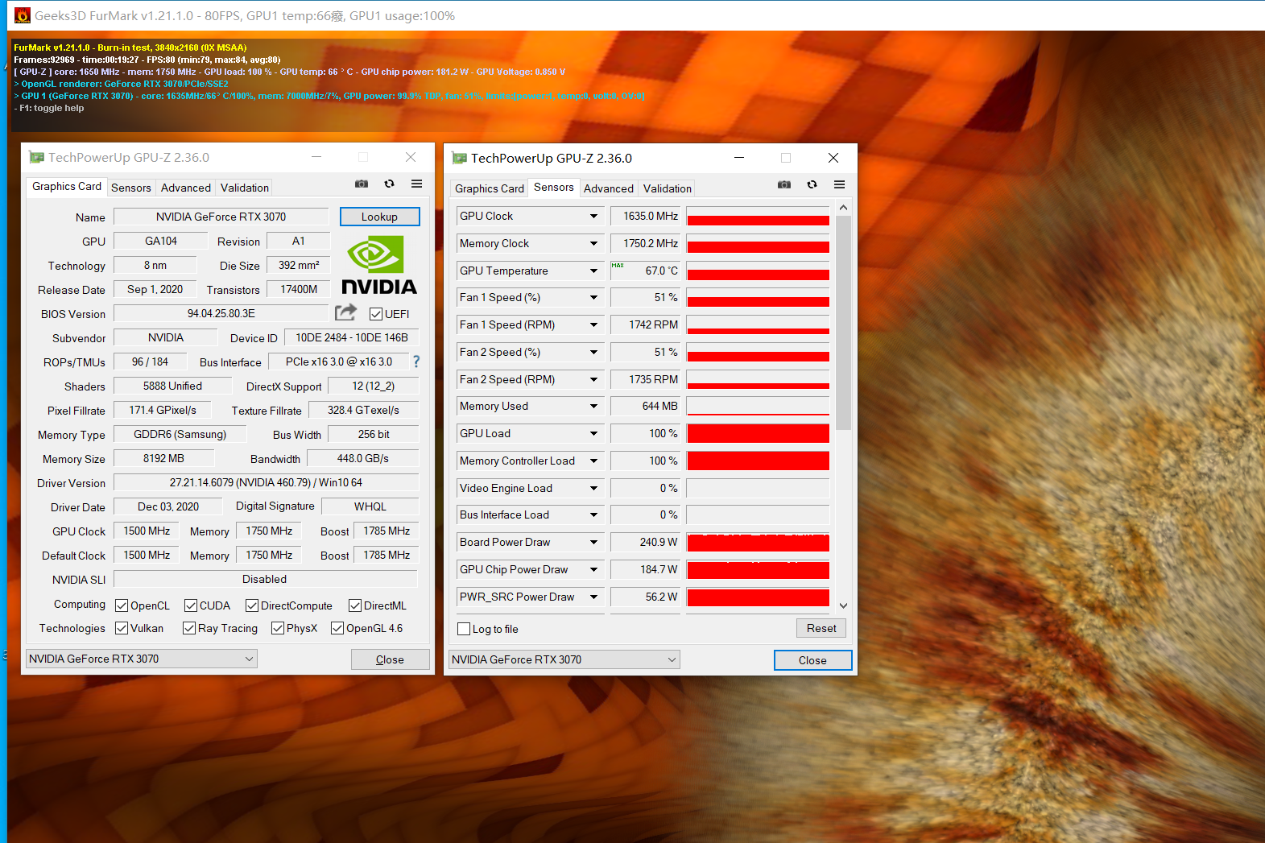The height and width of the screenshot is (843, 1265).
Task: Click the Name field NVIDIA GeForce RTX 3070
Action: (x=221, y=217)
